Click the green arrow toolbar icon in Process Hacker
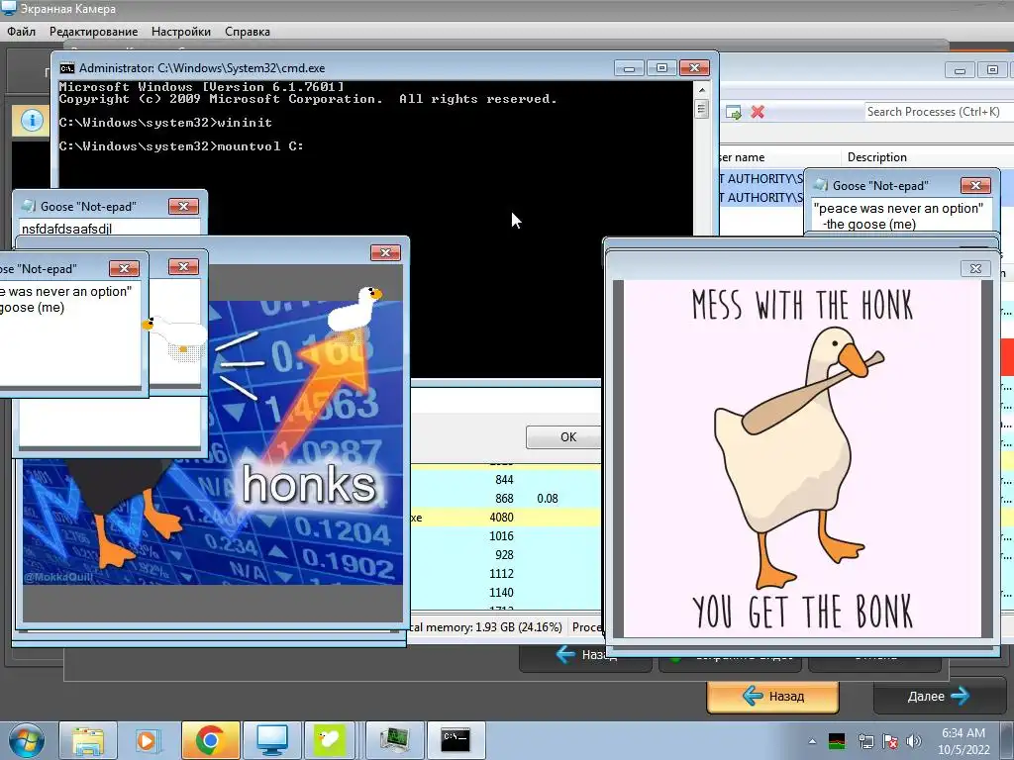 [x=734, y=113]
